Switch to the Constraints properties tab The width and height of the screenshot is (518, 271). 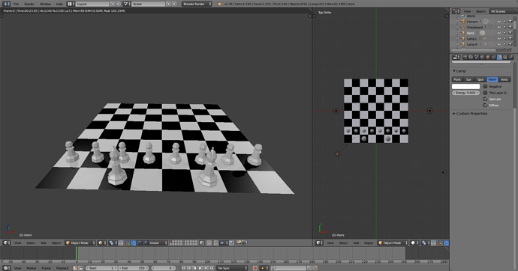(x=493, y=58)
